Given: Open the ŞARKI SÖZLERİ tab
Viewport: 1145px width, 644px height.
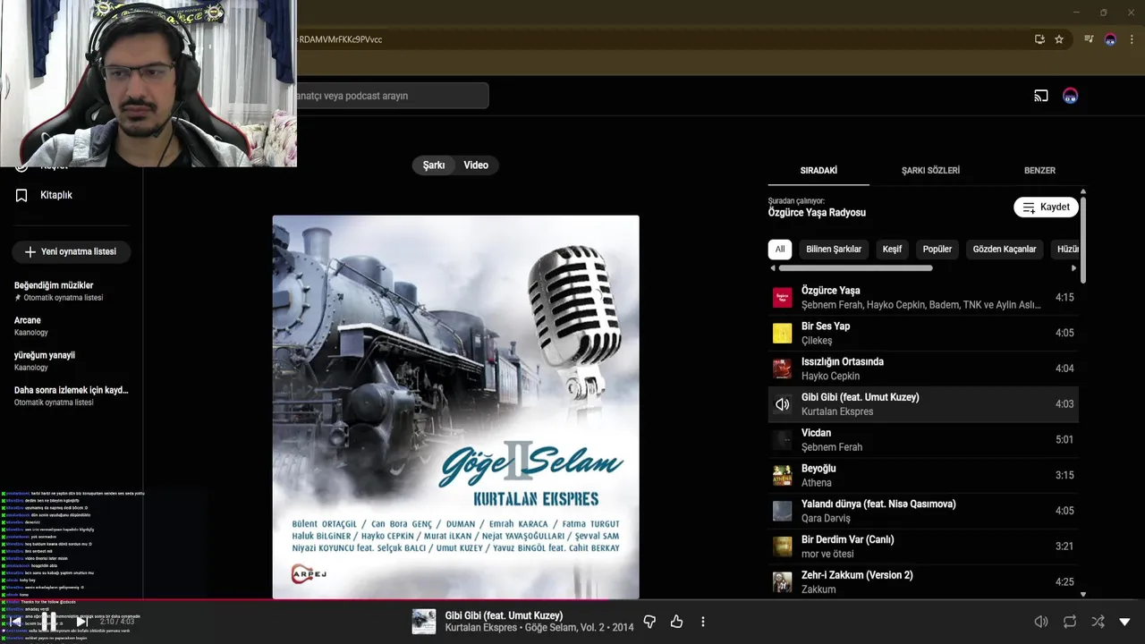Looking at the screenshot, I should tap(930, 170).
